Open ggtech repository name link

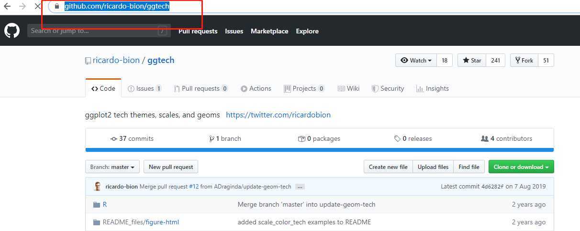[x=161, y=60]
